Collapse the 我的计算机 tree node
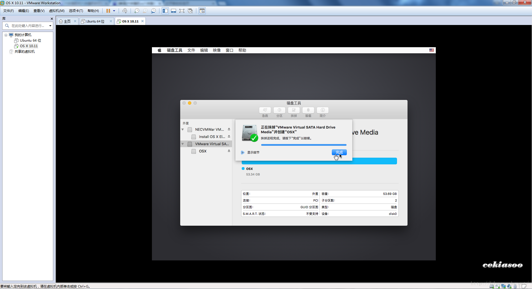This screenshot has width=532, height=289. (6, 35)
